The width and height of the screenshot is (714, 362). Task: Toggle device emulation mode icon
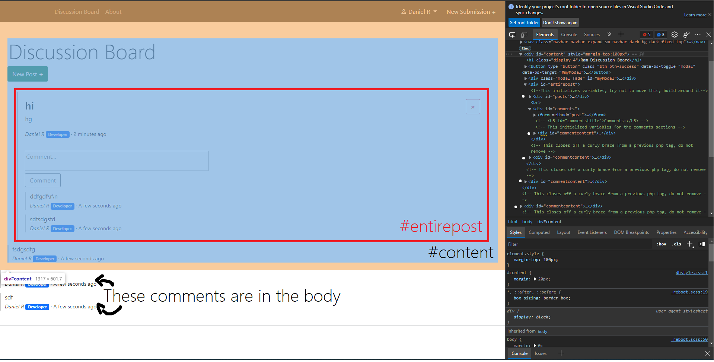pos(524,35)
